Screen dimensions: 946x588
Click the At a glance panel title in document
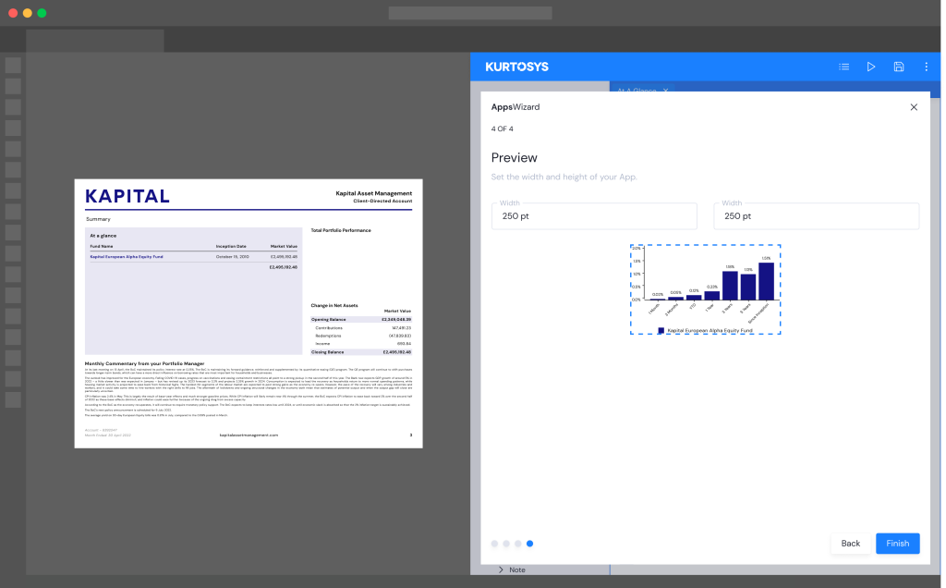103,236
